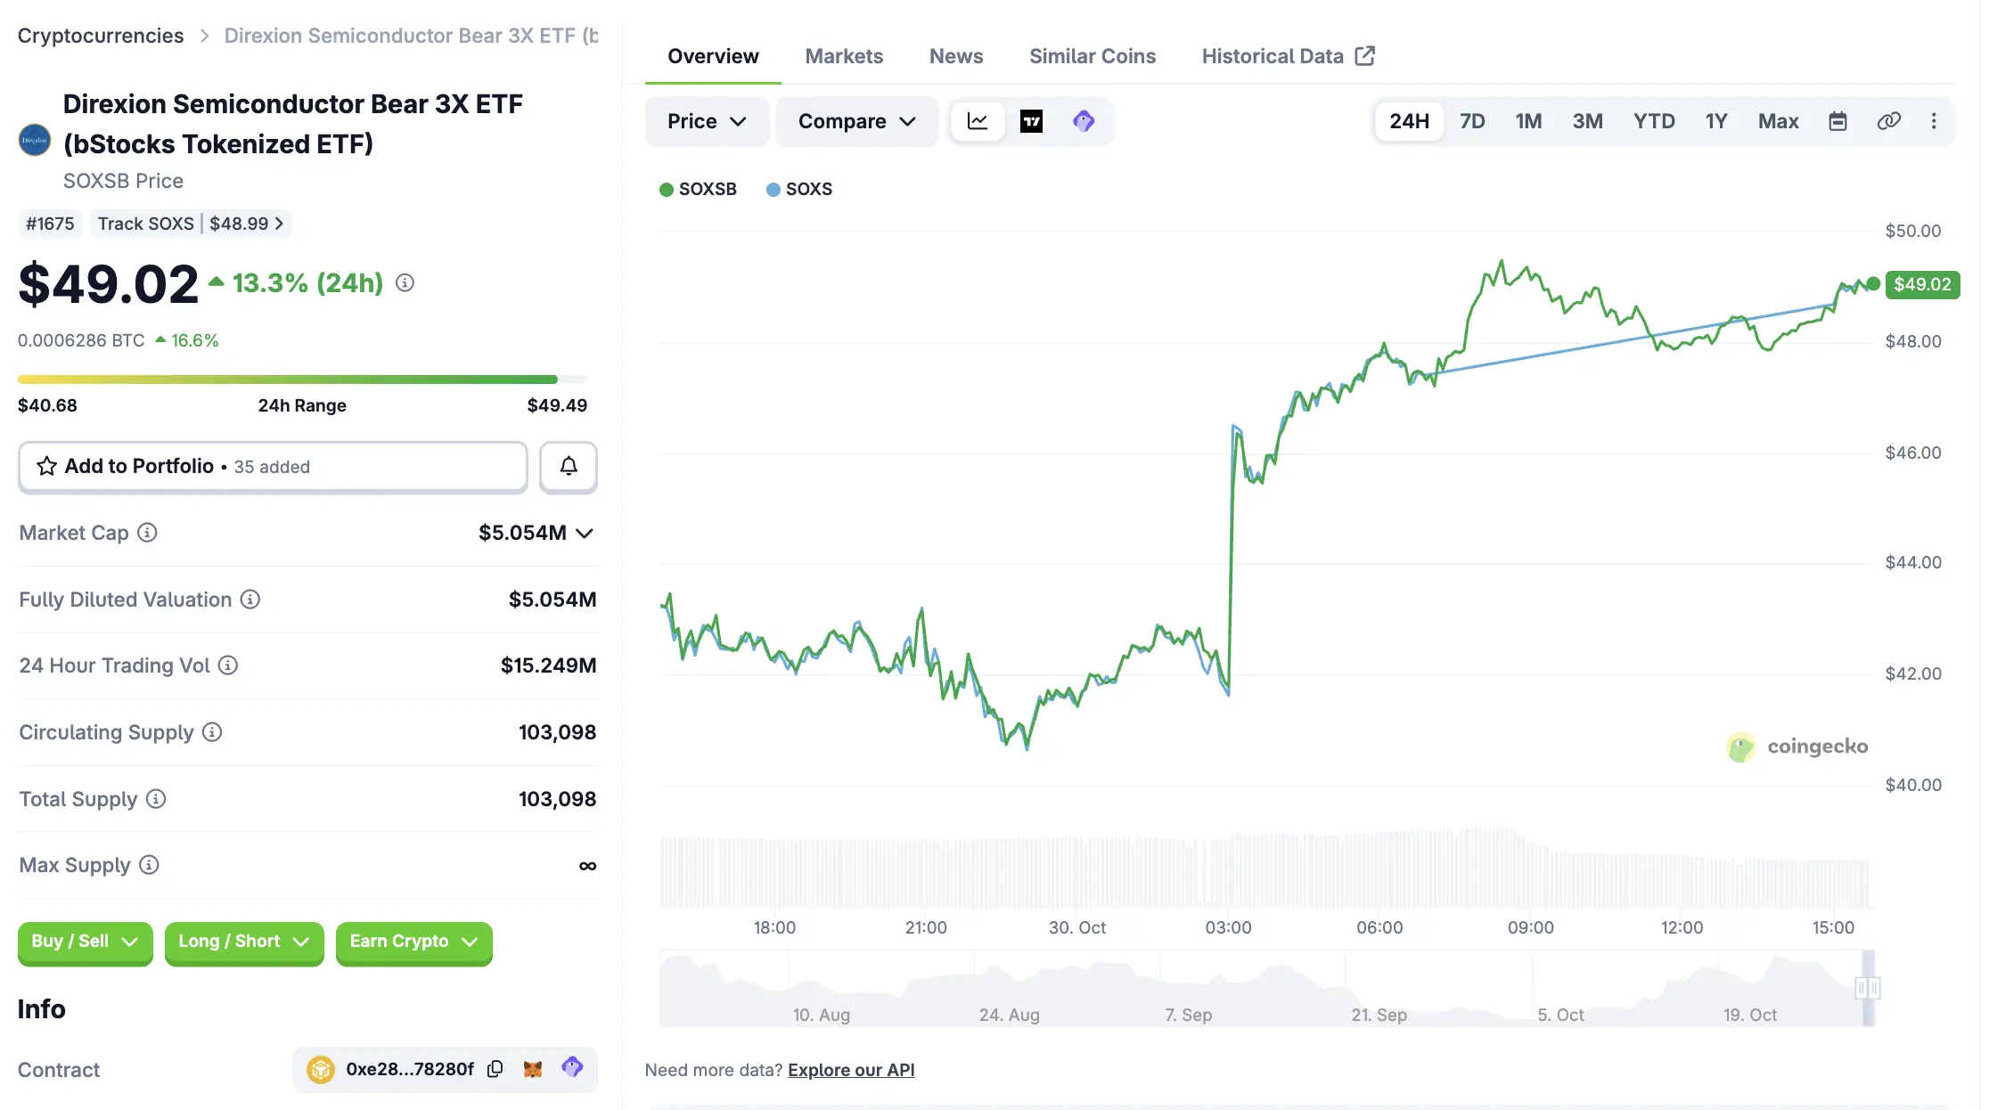Open the Historical Data tab

pos(1289,56)
